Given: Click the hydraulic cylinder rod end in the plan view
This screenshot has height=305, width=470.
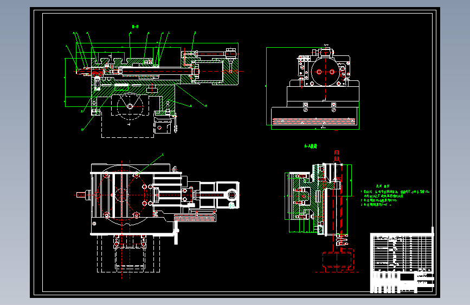Looking at the screenshot, I should tap(231, 195).
